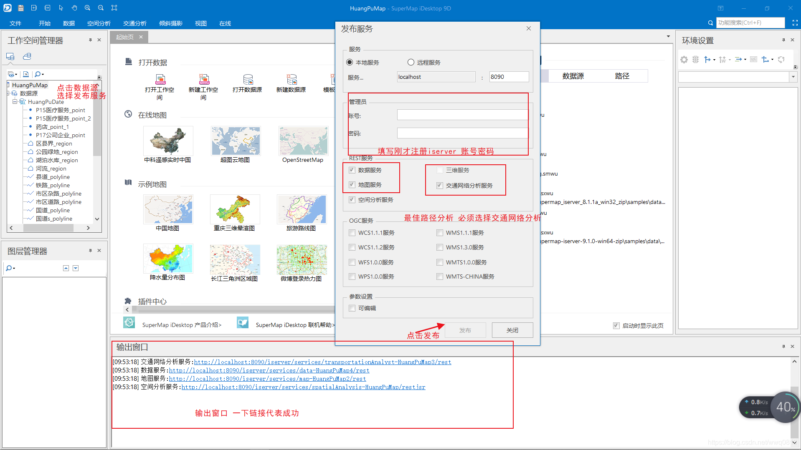Viewport: 801px width, 450px height.
Task: Open the 数据 ribbon tab
Action: click(69, 23)
